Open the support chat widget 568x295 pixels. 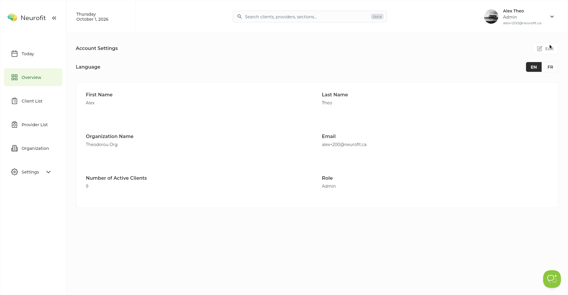(x=552, y=279)
